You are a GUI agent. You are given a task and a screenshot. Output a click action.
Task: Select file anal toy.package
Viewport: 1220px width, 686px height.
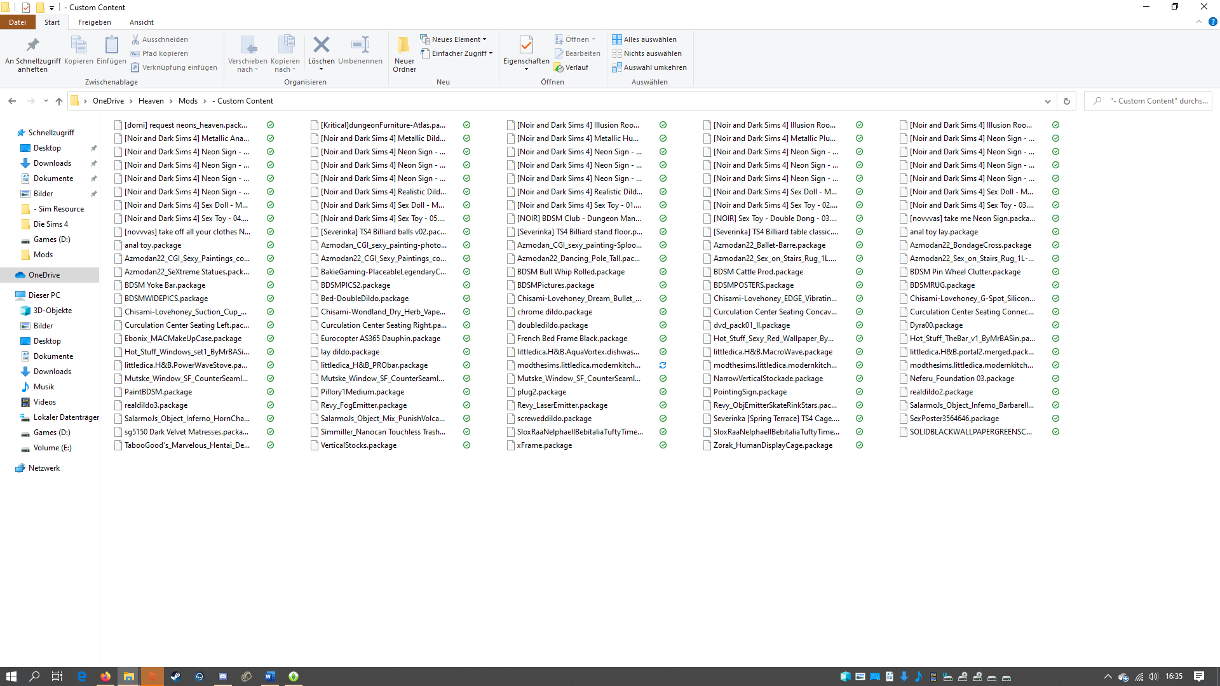click(152, 245)
